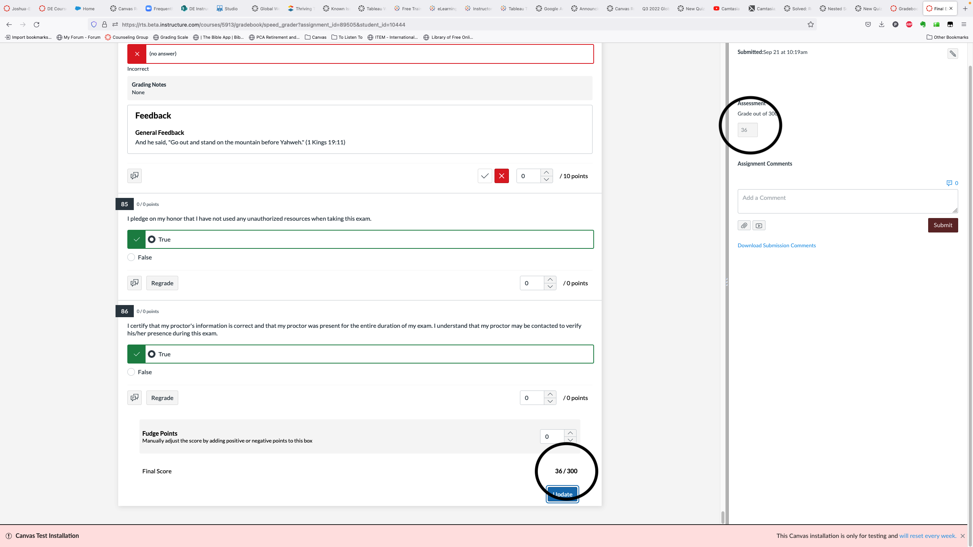Click the pencil edit icon near Submitted
This screenshot has height=547, width=973.
952,54
